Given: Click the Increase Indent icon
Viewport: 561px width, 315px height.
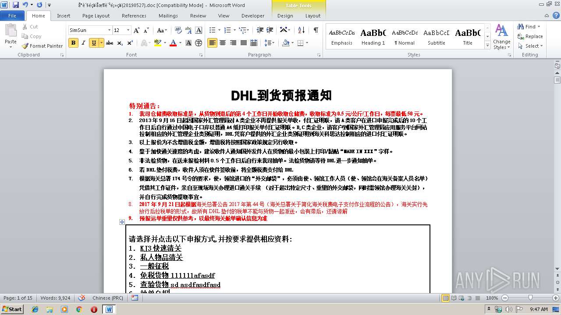Looking at the screenshot, I should tap(270, 30).
